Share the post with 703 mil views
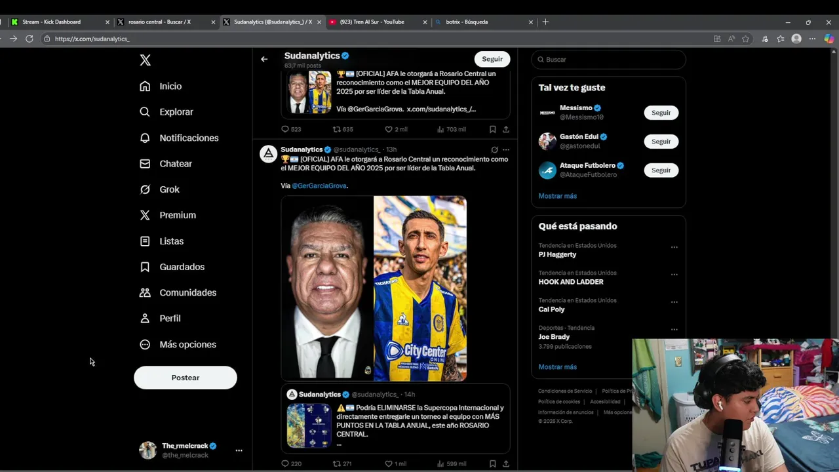The image size is (839, 472). (506, 129)
